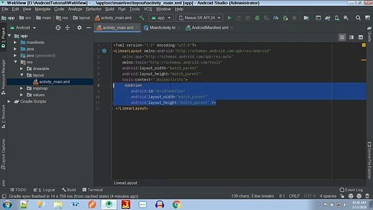Collapse the layout folder
The height and width of the screenshot is (210, 373).
22,75
